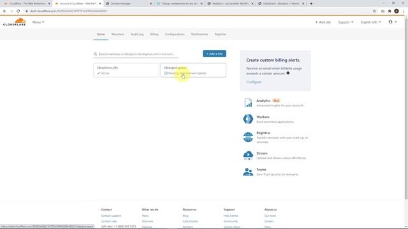The height and width of the screenshot is (229, 408).
Task: Open the Plans footer link
Action: coord(145,216)
